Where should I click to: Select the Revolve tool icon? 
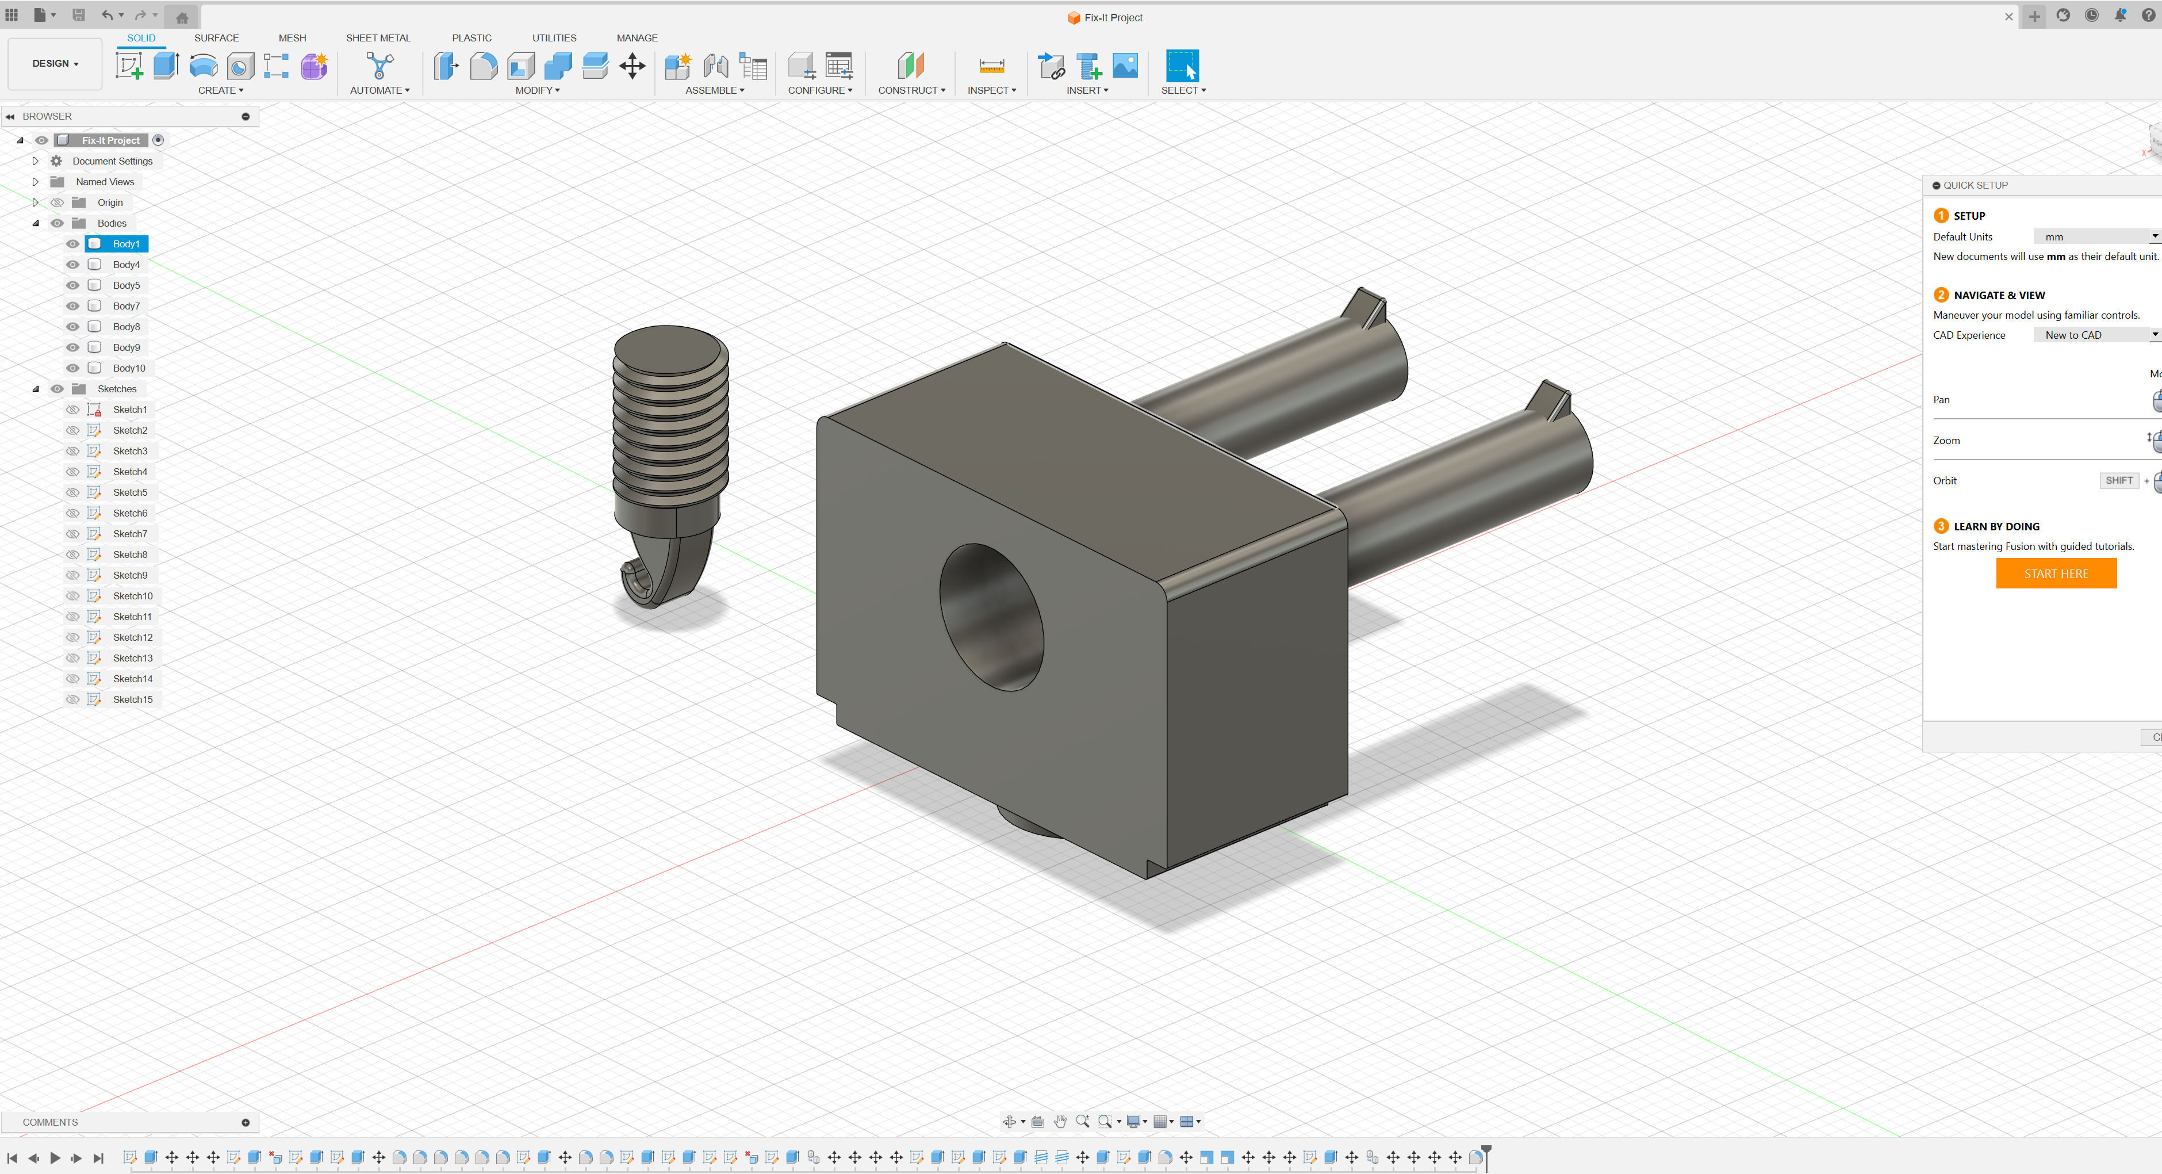pos(203,66)
